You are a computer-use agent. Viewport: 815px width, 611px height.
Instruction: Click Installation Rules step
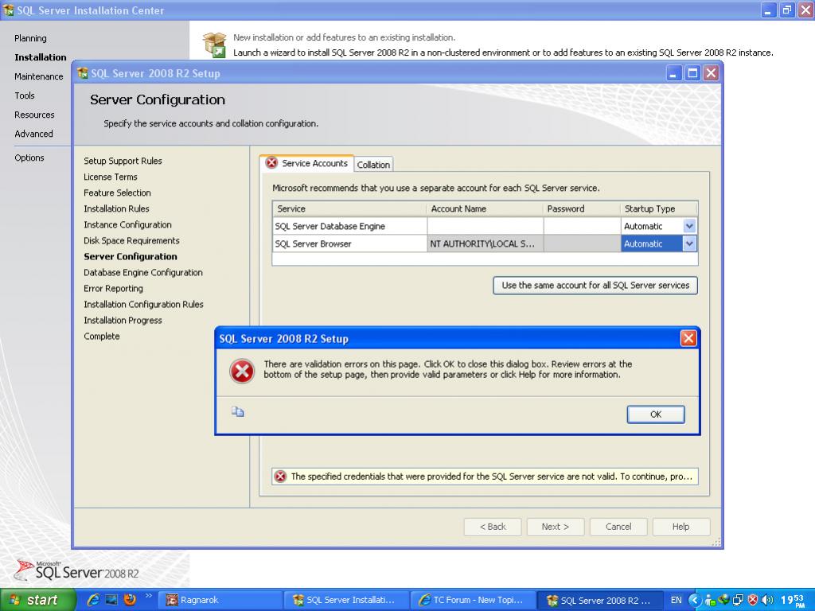tap(116, 209)
